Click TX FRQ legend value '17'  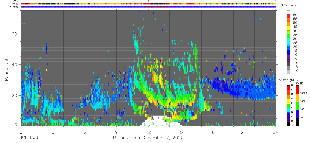(x=292, y=90)
